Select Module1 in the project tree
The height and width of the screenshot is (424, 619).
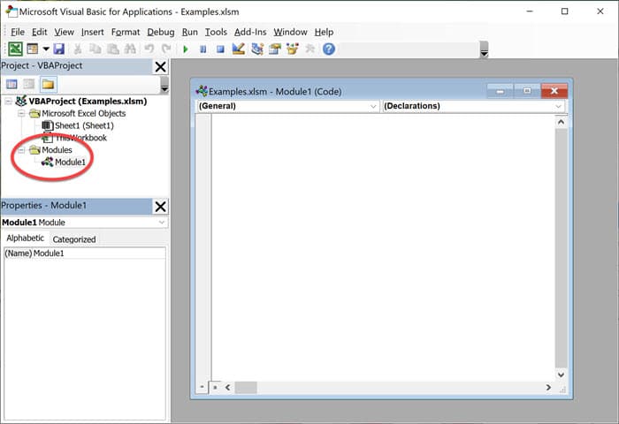(70, 163)
